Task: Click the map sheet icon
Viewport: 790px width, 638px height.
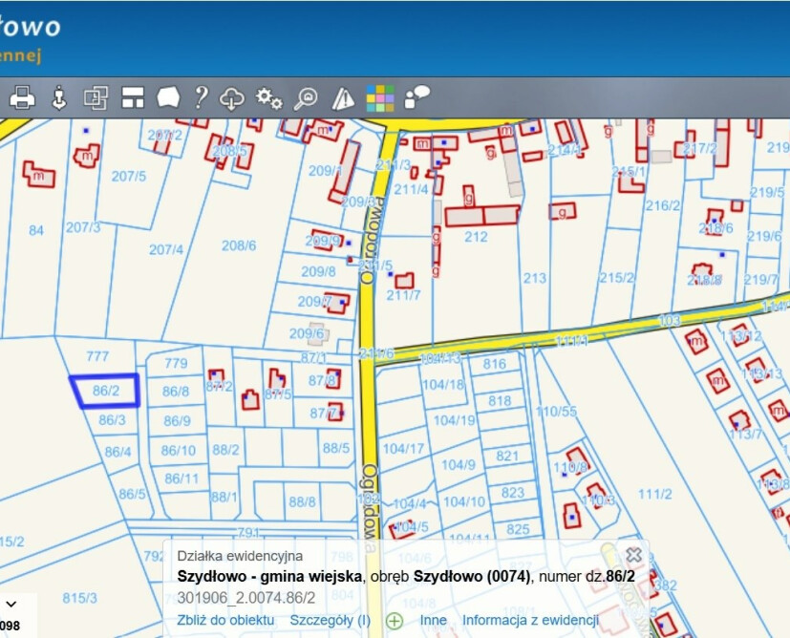Action: pos(168,97)
